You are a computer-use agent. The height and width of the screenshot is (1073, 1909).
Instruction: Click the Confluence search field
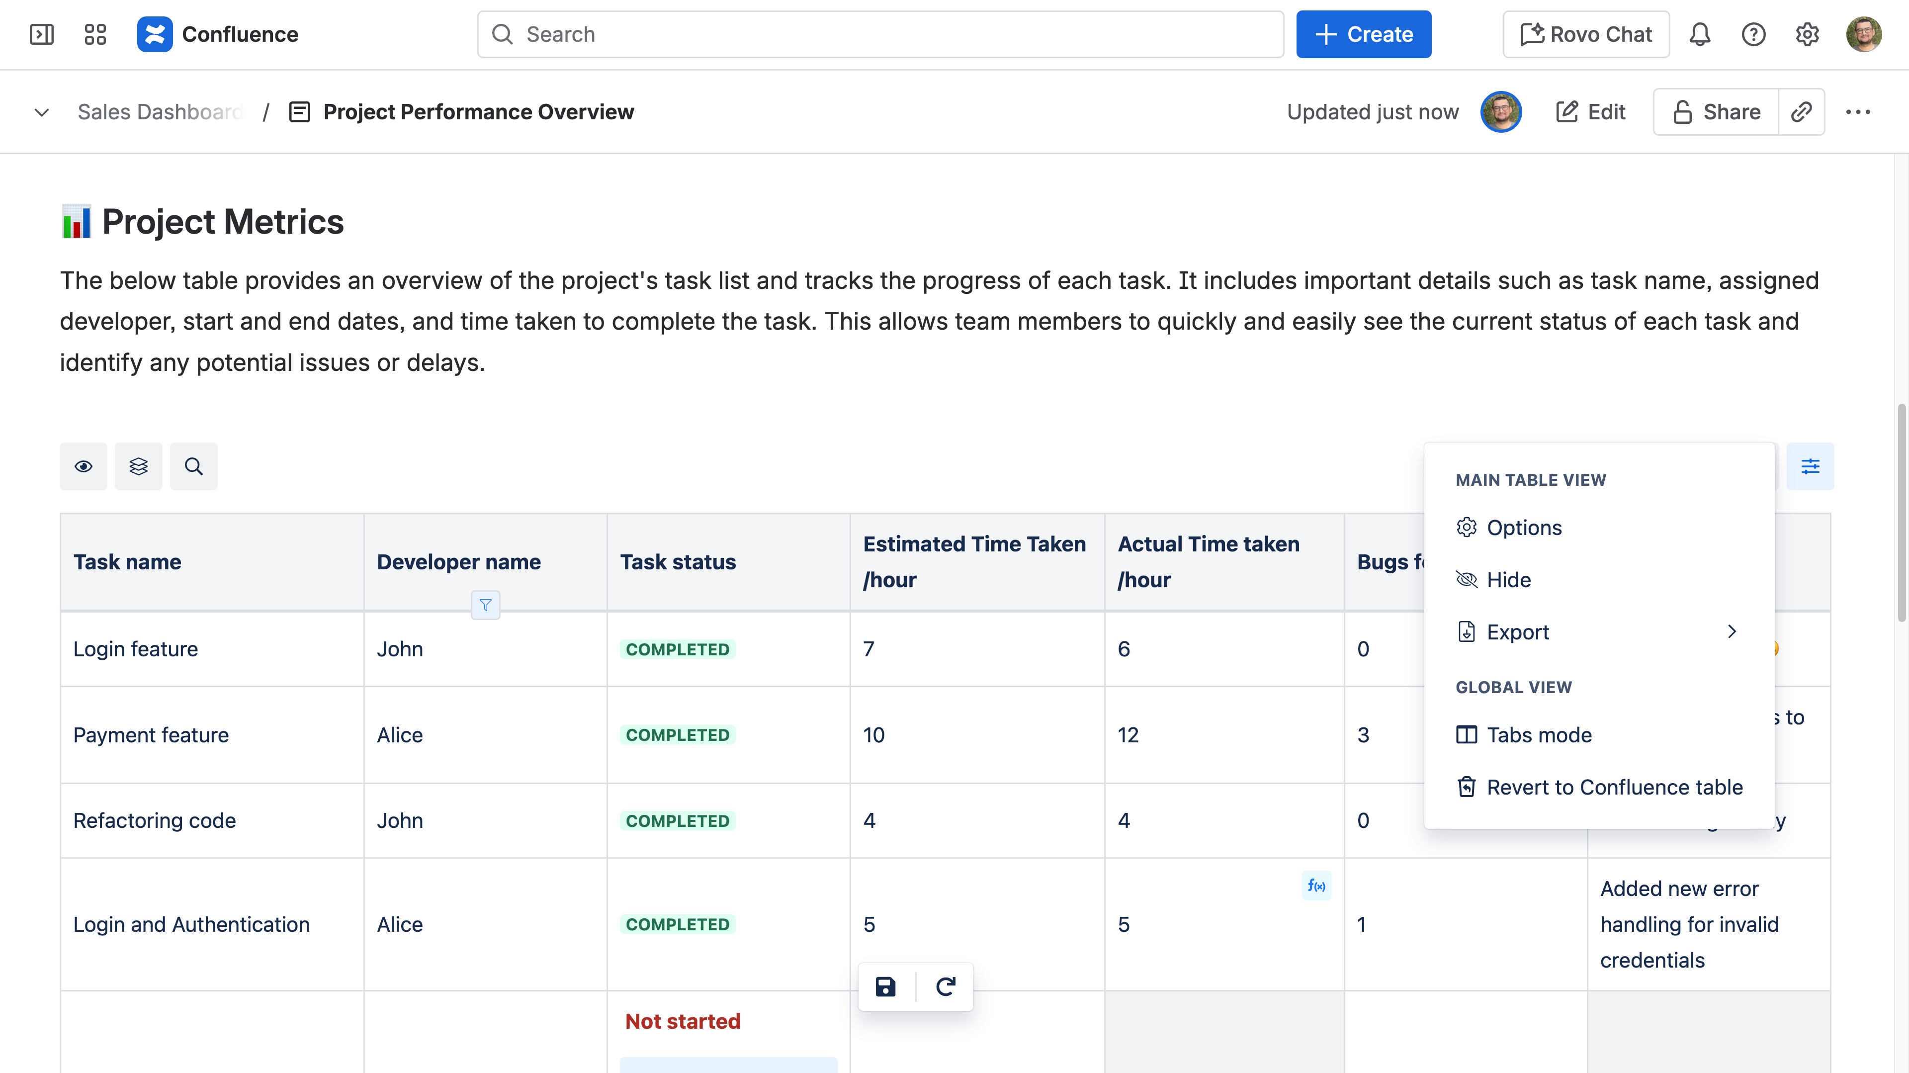[879, 34]
